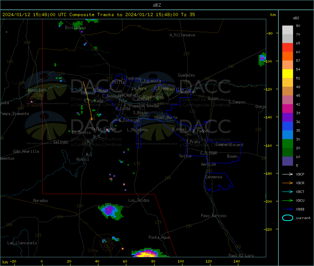Click the Lag.Llancanelo map label
This screenshot has height=266, width=314.
pyautogui.click(x=22, y=243)
